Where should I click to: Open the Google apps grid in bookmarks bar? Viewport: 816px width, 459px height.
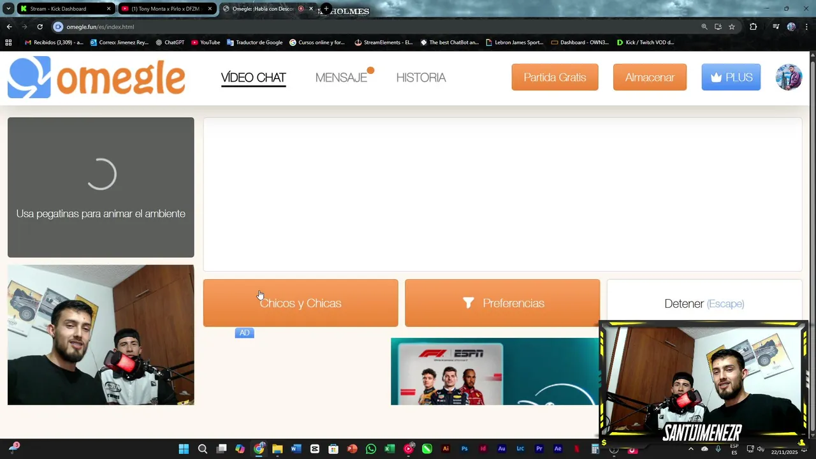click(x=8, y=43)
